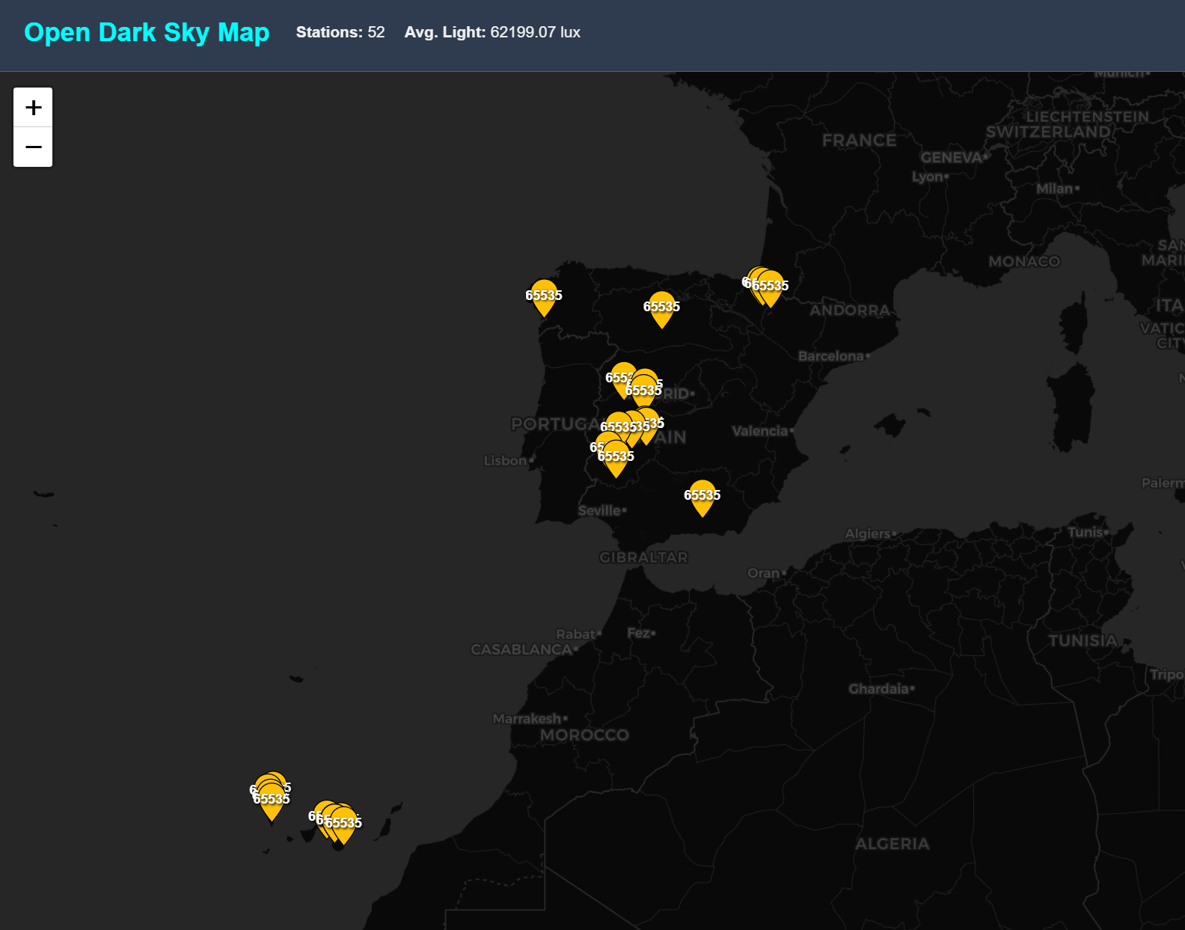The height and width of the screenshot is (930, 1185).
Task: Click the GENEVA city label
Action: click(952, 157)
